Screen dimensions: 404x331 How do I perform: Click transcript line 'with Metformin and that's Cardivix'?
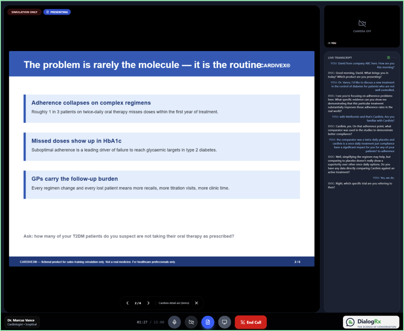coord(363,118)
